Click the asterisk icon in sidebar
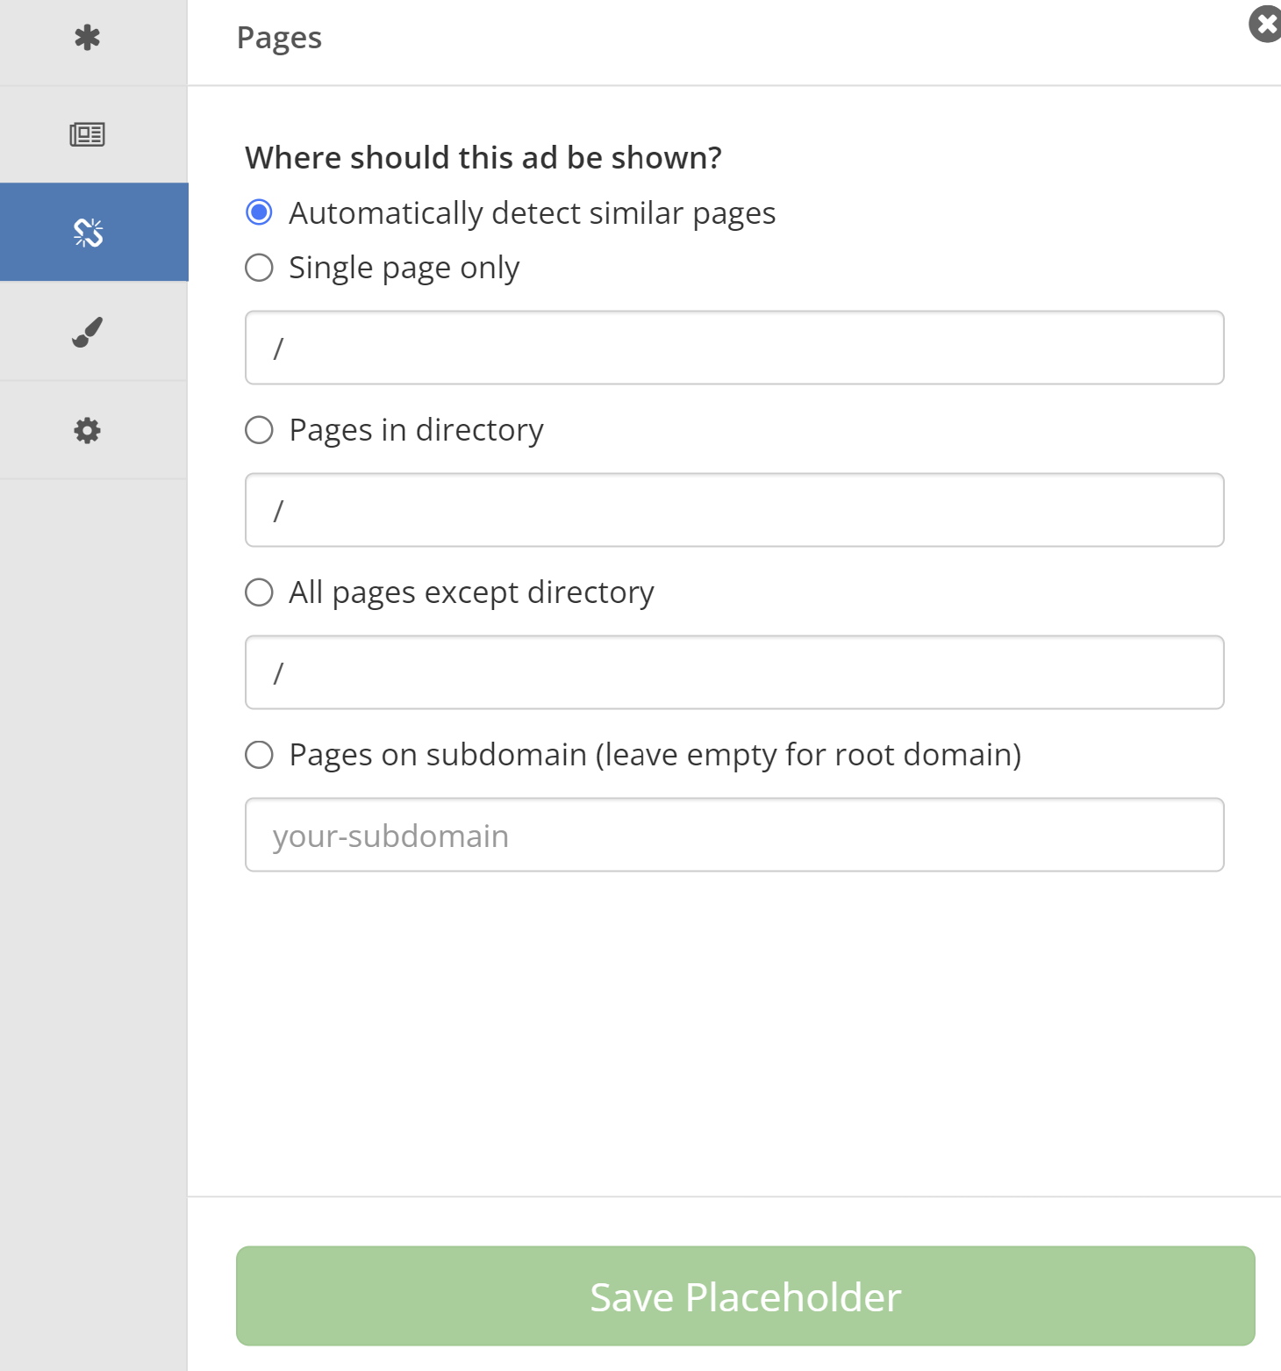The image size is (1281, 1371). pos(87,38)
